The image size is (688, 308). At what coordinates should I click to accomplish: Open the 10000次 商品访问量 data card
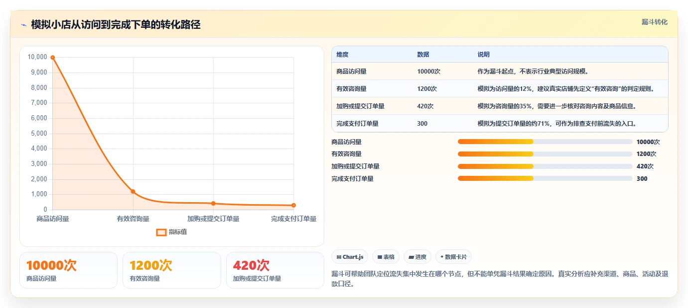pyautogui.click(x=68, y=270)
